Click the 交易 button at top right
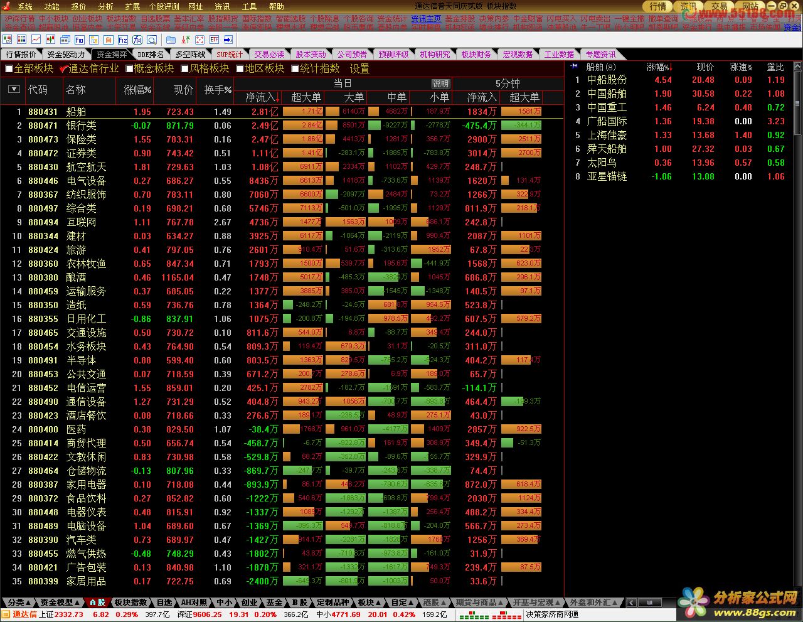Viewport: 803px width, 622px height. (719, 6)
